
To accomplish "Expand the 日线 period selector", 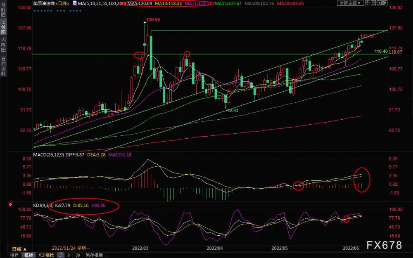I will 19,249.
